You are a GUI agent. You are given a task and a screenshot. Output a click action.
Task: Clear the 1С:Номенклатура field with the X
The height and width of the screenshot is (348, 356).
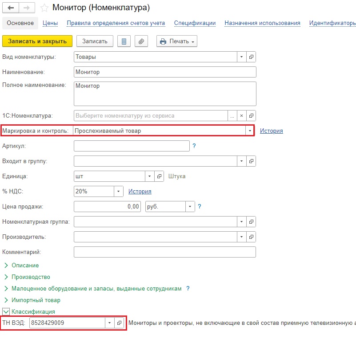242,115
